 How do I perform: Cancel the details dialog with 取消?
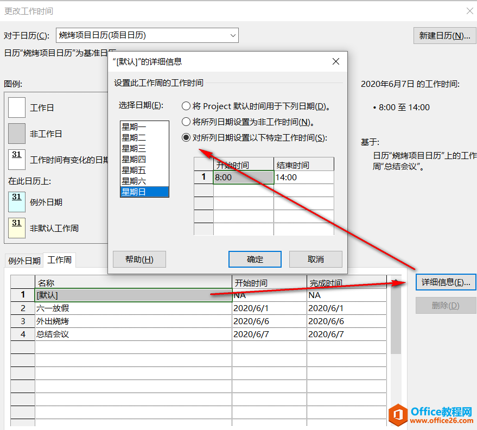tap(315, 260)
